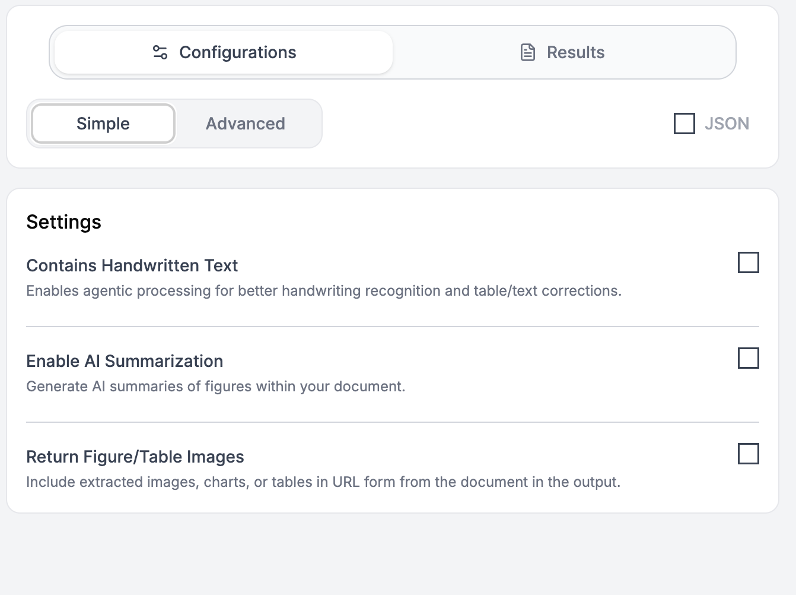Toggle between Simple and Advanced using Advanced
796x595 pixels.
pyautogui.click(x=245, y=124)
